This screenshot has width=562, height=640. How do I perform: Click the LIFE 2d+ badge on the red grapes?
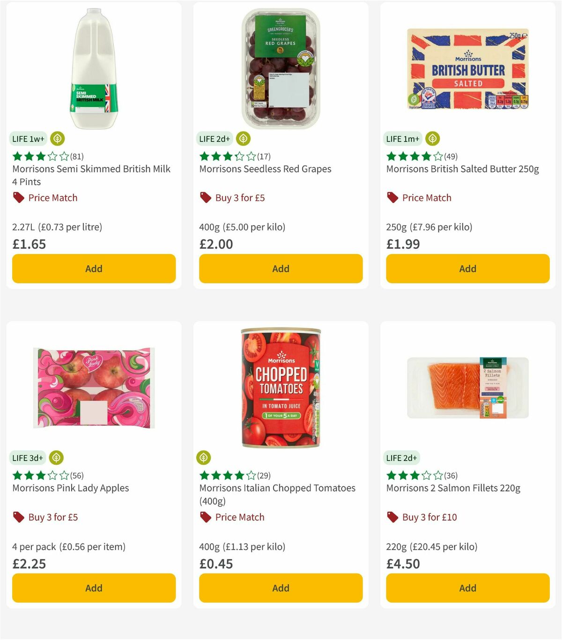tap(214, 139)
